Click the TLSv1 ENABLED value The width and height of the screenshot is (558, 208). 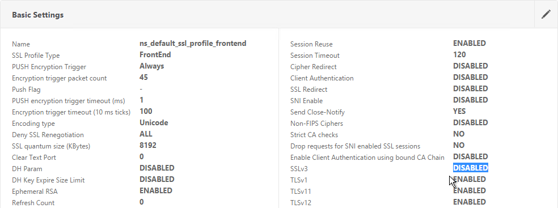point(470,179)
